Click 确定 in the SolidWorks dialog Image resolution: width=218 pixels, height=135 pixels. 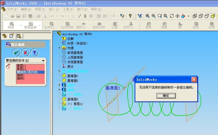point(166,95)
